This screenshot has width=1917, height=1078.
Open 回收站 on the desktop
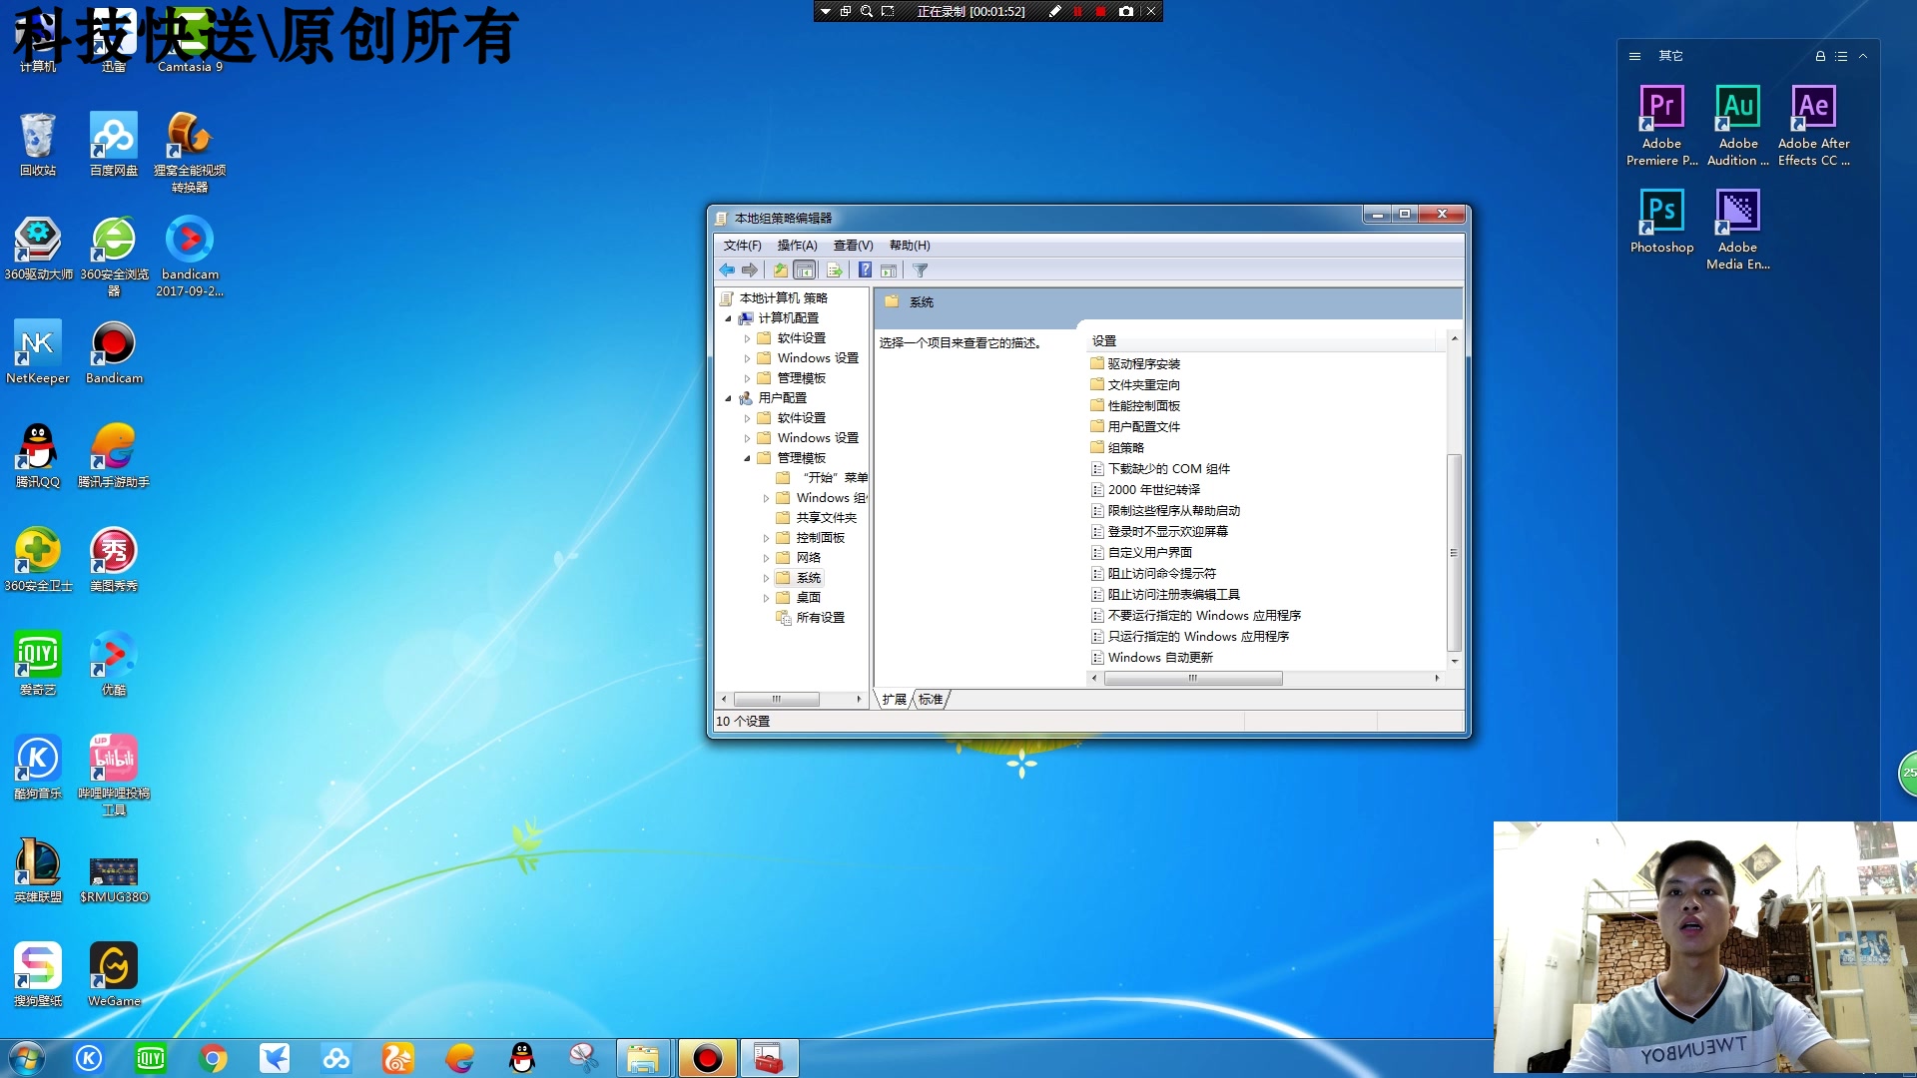[38, 144]
